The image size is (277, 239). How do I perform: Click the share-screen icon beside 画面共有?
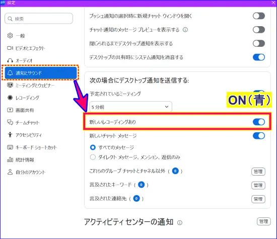point(10,110)
